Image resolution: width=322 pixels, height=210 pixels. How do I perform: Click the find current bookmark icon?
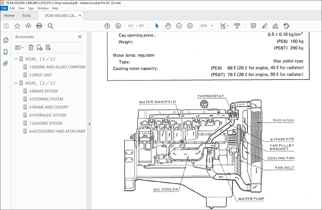[48, 47]
